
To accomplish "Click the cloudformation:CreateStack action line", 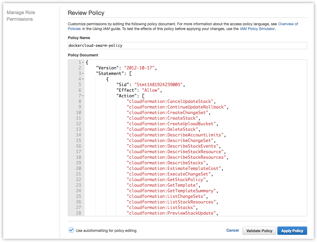I will tap(163, 118).
